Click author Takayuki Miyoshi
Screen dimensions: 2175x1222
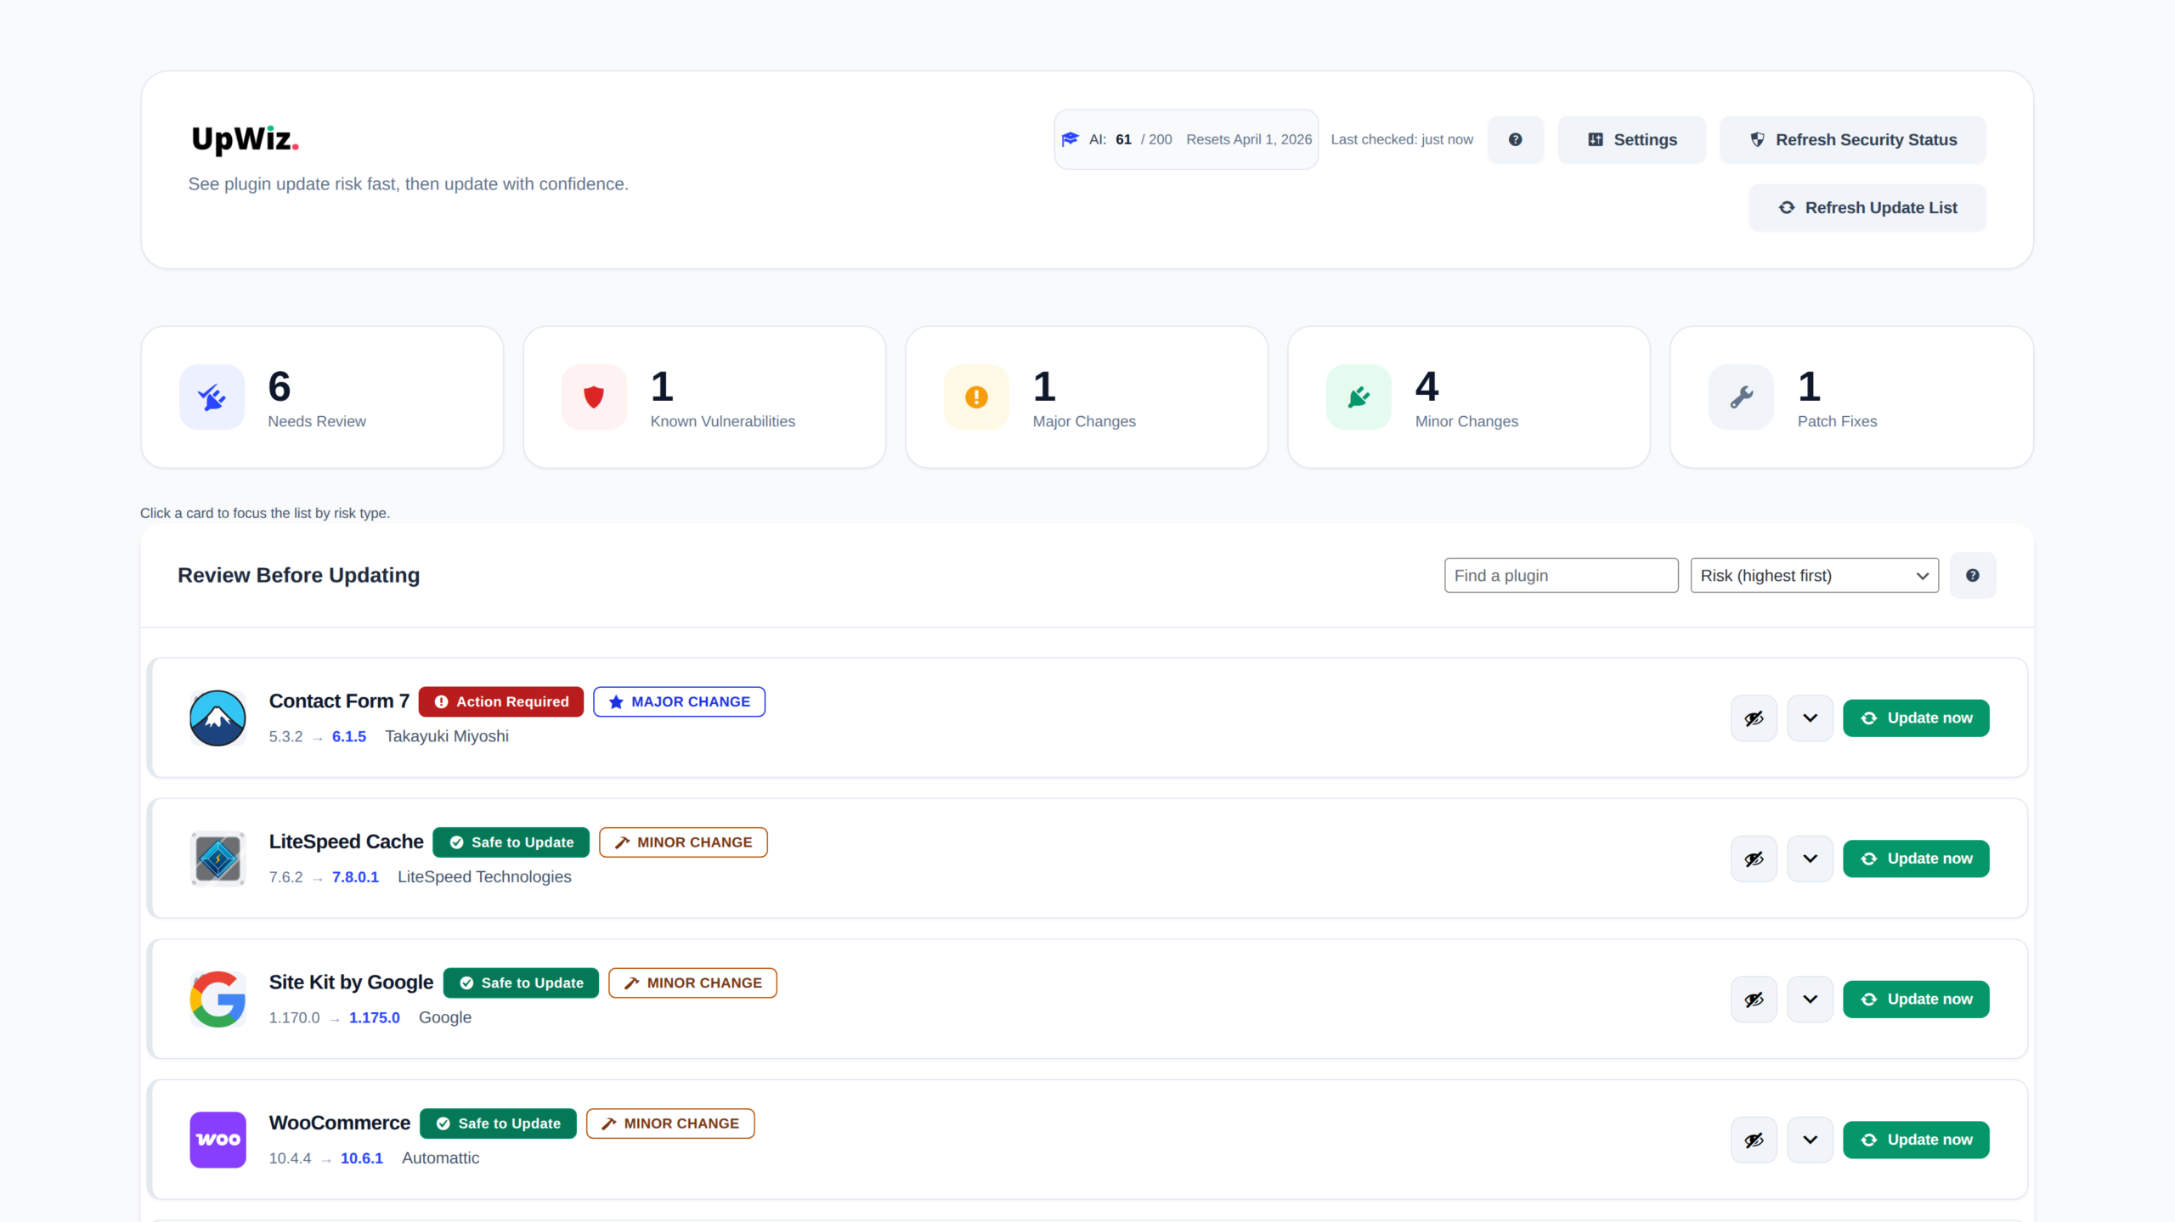click(x=447, y=736)
